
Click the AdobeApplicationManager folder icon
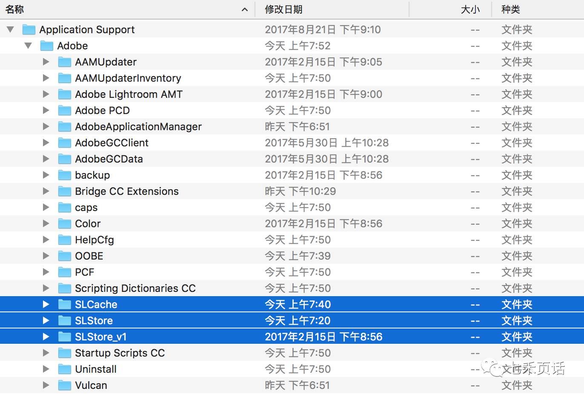click(x=65, y=126)
